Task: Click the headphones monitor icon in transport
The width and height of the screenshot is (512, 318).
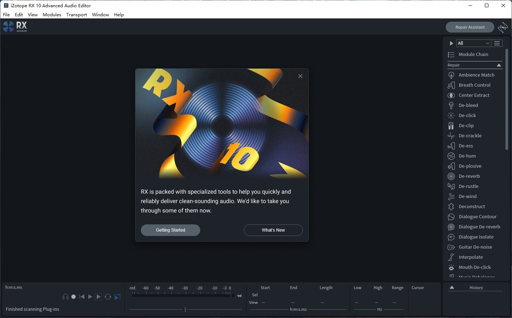Action: (x=66, y=297)
